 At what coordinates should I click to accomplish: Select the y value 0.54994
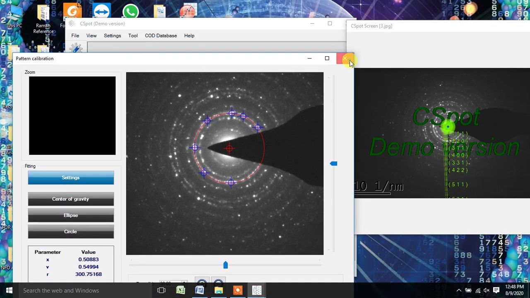click(x=89, y=267)
